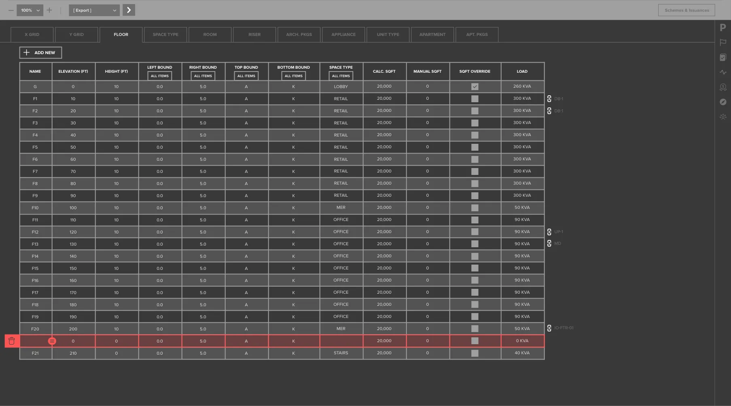Open Left Bound ALL ITEMS filter
Viewport: 731px width, 406px height.
click(x=160, y=76)
